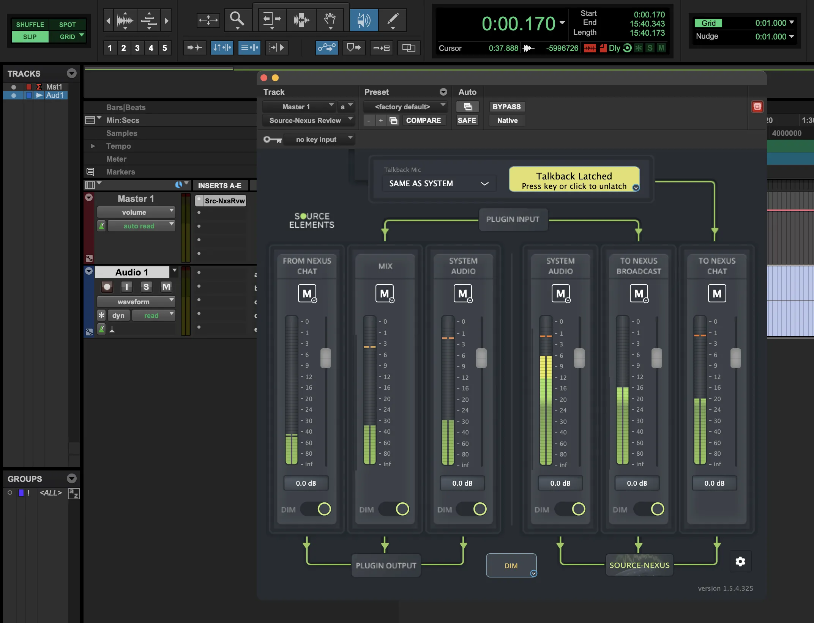Screen dimensions: 814x623
Task: Click the Audio 1 freeze snowflake icon
Action: point(101,315)
